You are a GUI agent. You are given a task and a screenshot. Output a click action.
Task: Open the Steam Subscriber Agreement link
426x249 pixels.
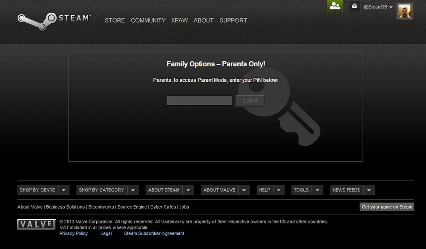pyautogui.click(x=154, y=234)
